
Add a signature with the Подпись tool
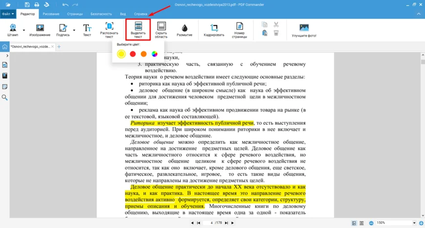[63, 30]
